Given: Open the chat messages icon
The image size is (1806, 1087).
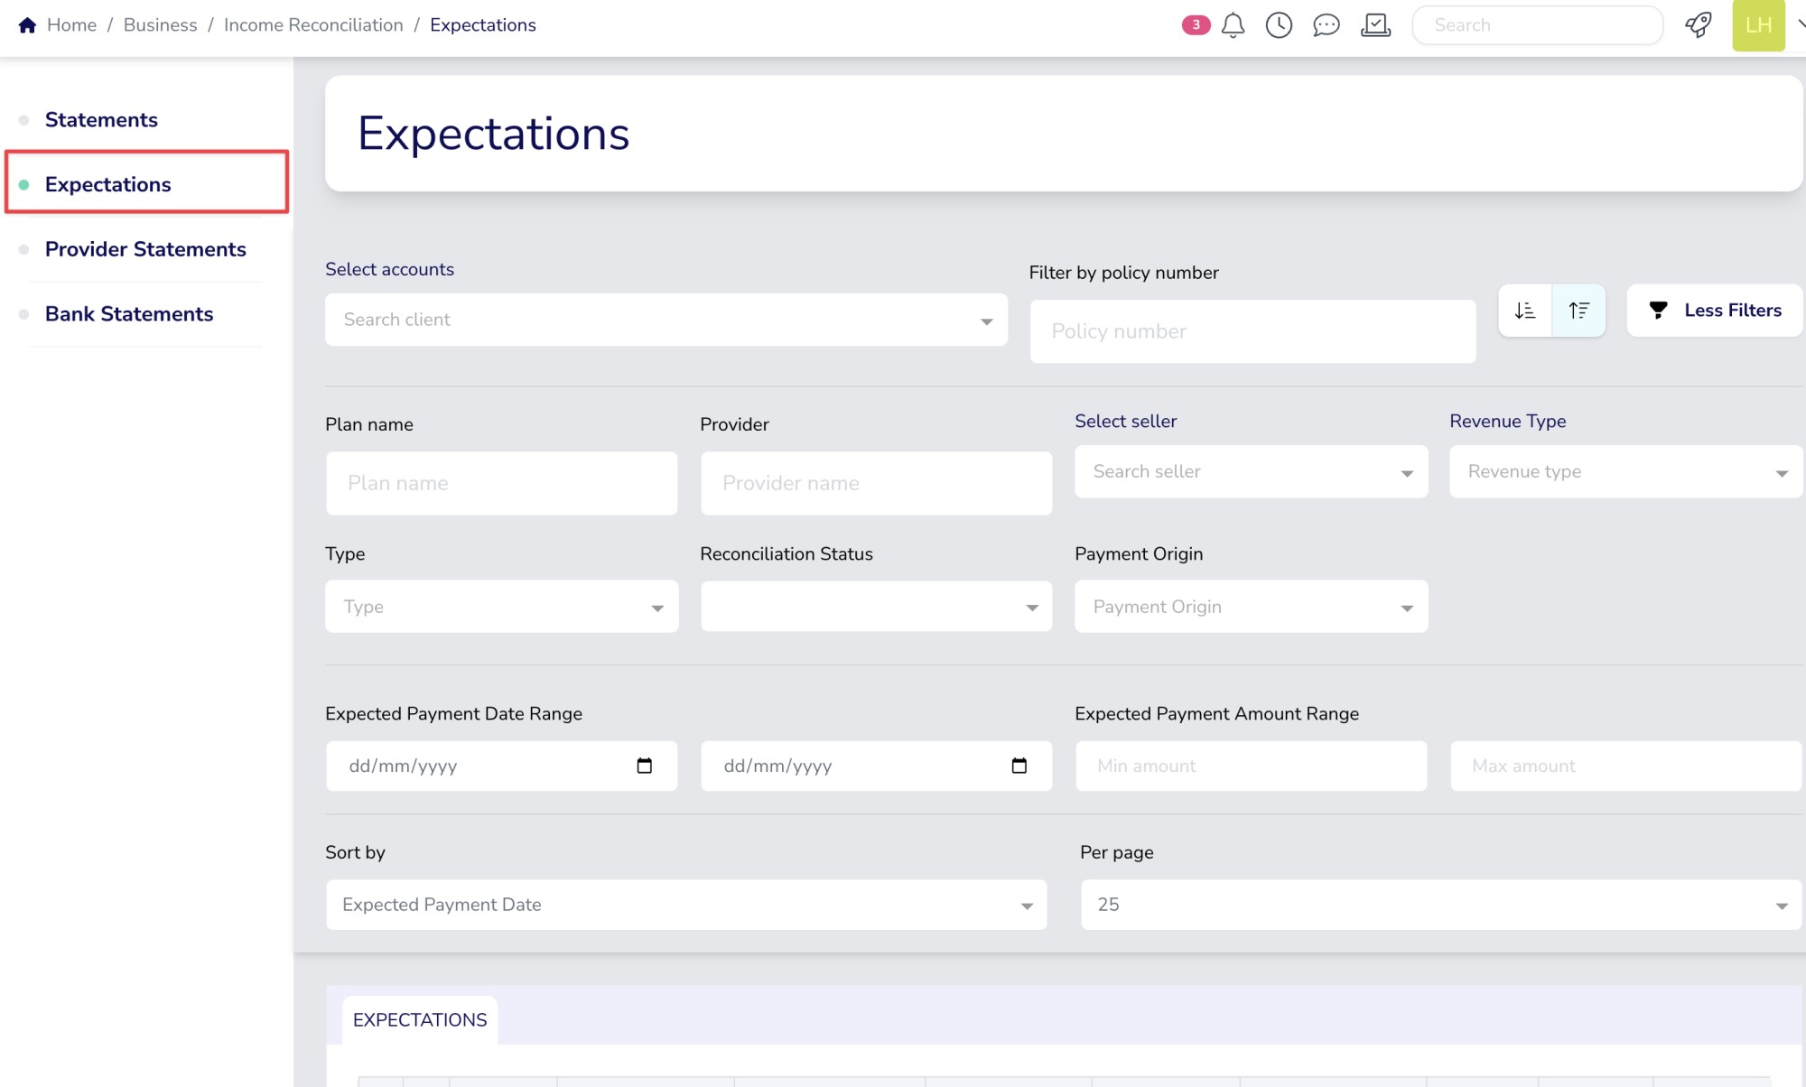Looking at the screenshot, I should coord(1326,25).
